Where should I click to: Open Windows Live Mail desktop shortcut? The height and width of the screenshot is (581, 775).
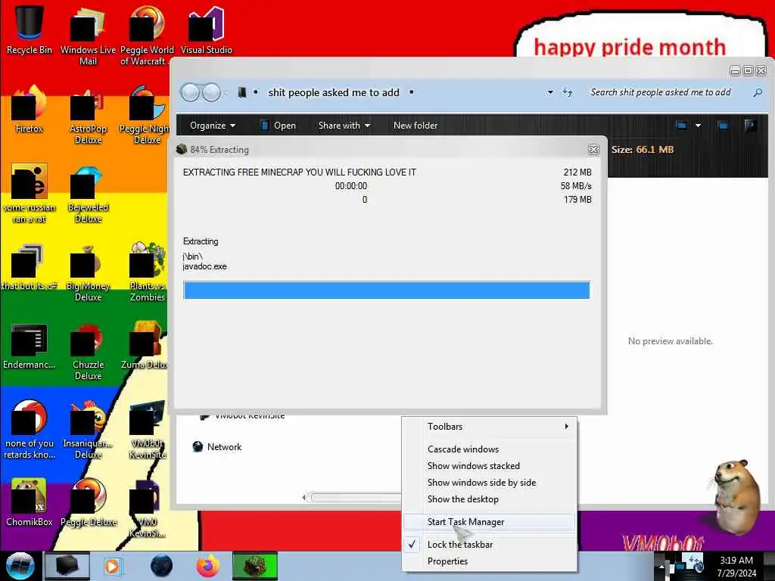pyautogui.click(x=88, y=36)
